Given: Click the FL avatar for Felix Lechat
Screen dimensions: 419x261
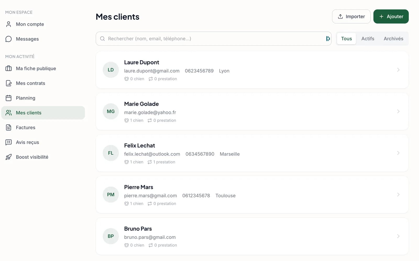Looking at the screenshot, I should click(x=111, y=153).
